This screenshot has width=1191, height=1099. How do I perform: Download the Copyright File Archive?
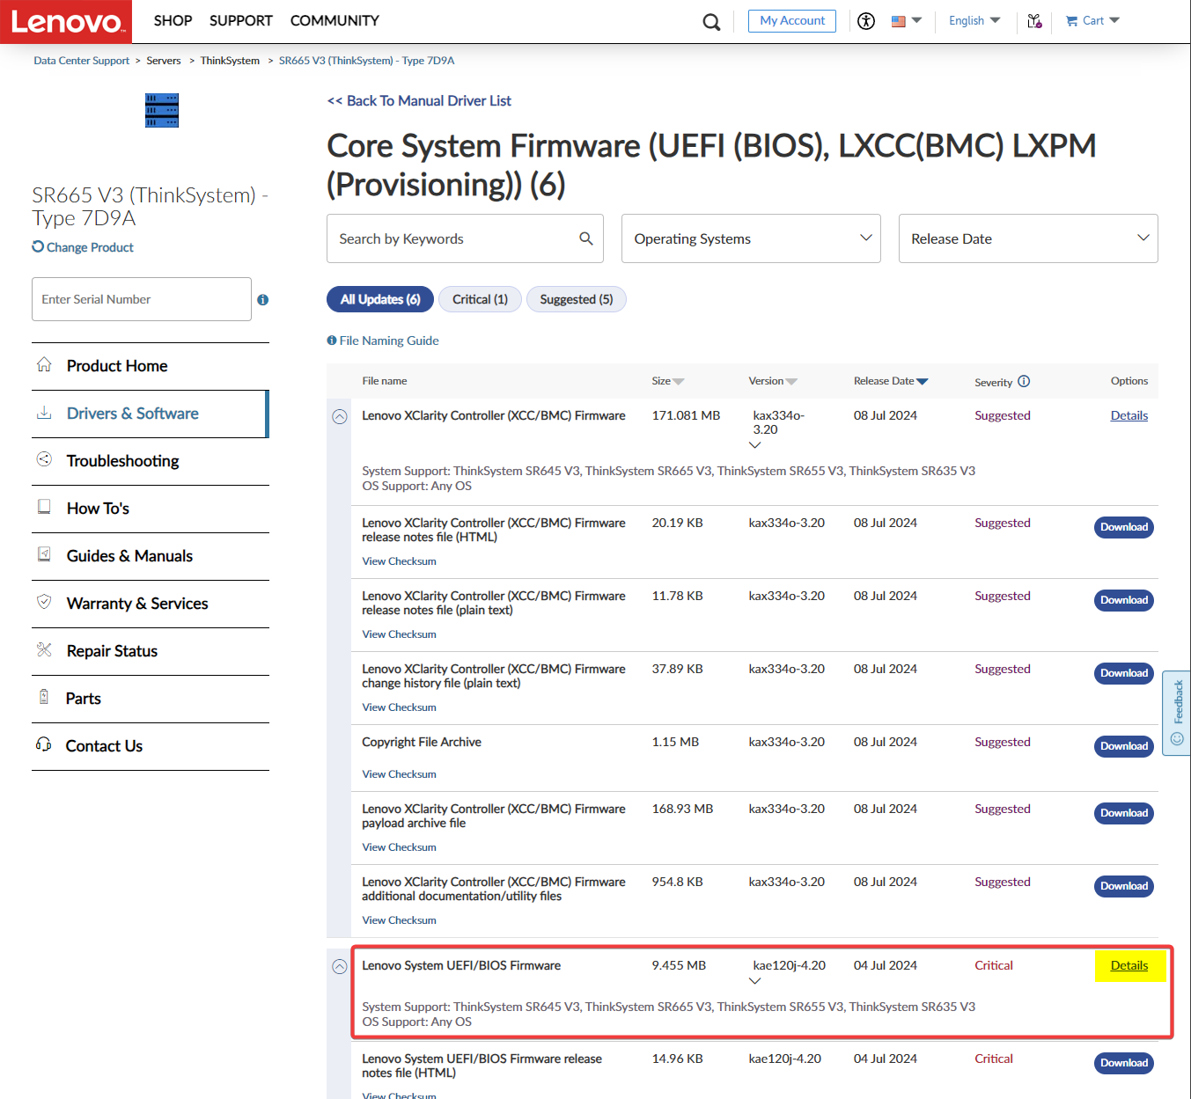point(1124,746)
